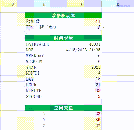Click the 随机数 label cell
The height and width of the screenshot is (130, 134).
(x=44, y=21)
